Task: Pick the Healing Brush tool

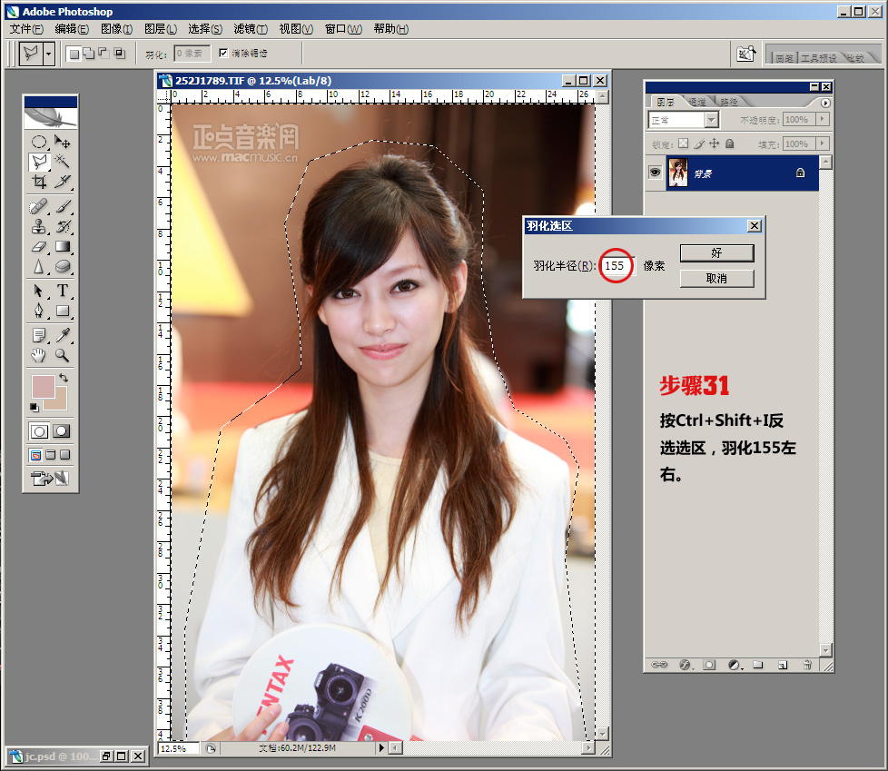Action: pos(39,207)
